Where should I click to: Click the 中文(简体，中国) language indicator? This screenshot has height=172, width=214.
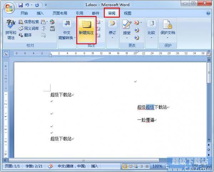pos(72,166)
